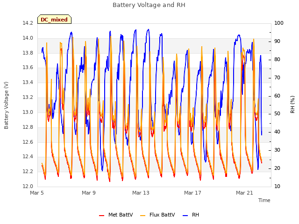Click the 13.4 voltage axis label
The width and height of the screenshot is (299, 224).
28,83
